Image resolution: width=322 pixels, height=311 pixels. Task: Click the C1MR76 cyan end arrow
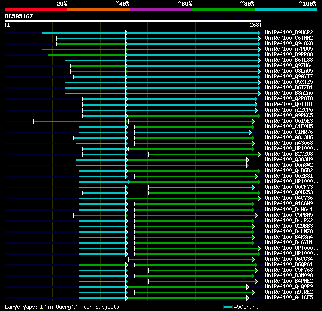[x=250, y=133]
